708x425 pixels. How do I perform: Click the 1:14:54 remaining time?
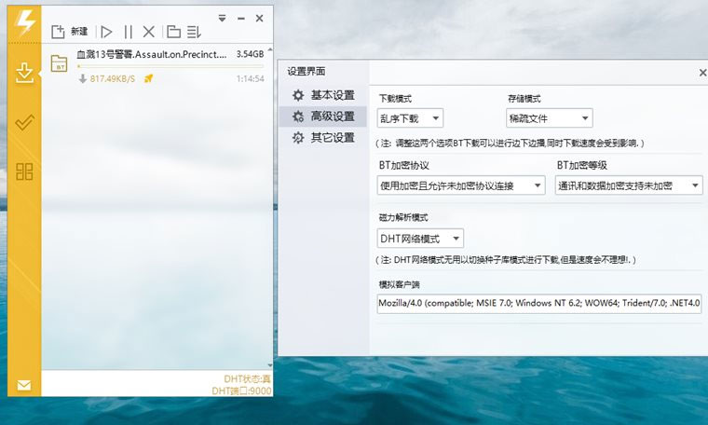(251, 78)
